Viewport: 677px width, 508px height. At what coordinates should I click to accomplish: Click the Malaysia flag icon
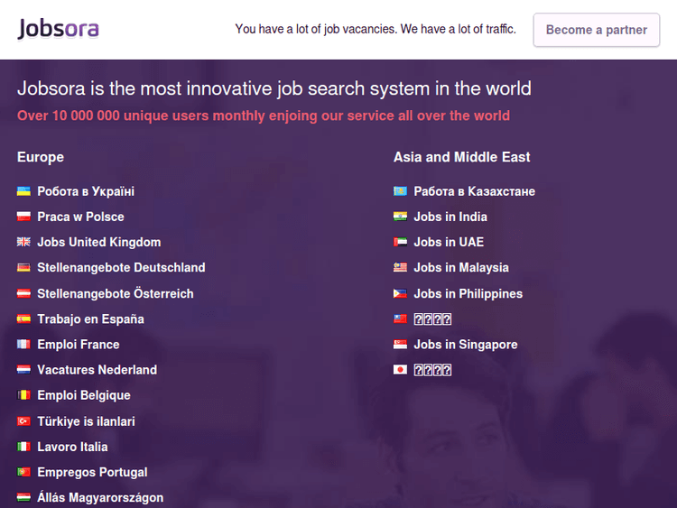pos(400,268)
